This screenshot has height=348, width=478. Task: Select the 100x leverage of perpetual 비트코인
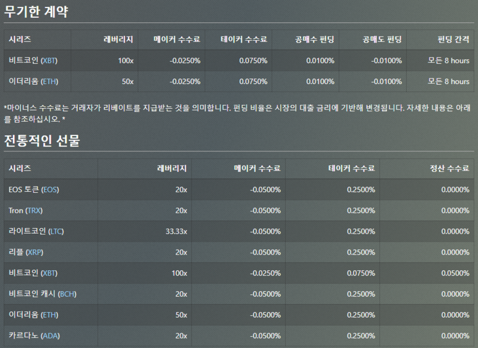pyautogui.click(x=126, y=61)
